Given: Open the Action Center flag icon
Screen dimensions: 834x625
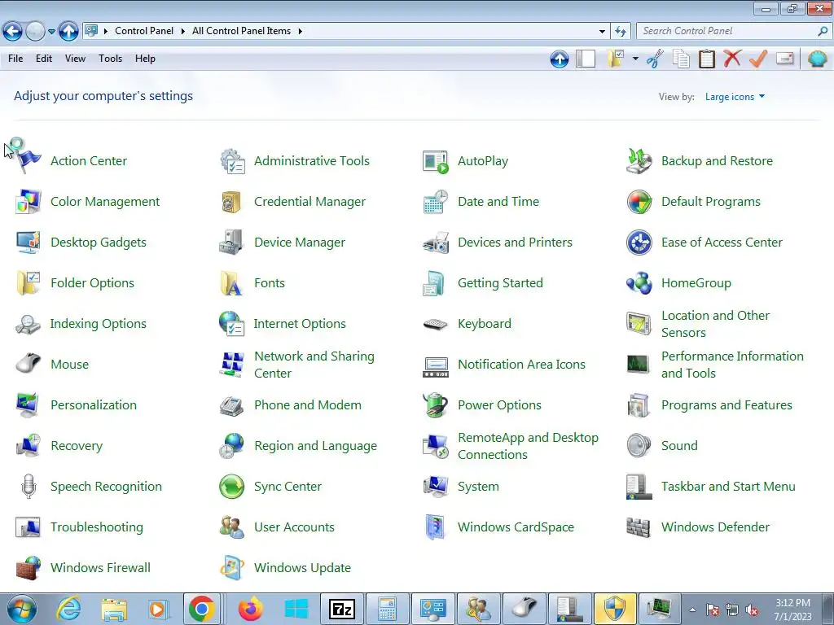Looking at the screenshot, I should coord(28,160).
